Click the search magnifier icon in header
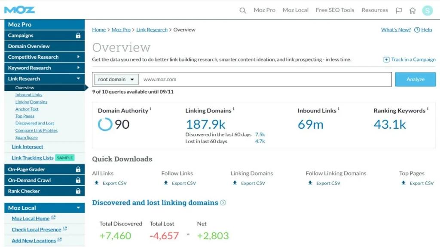This screenshot has height=247, width=440. (x=243, y=10)
